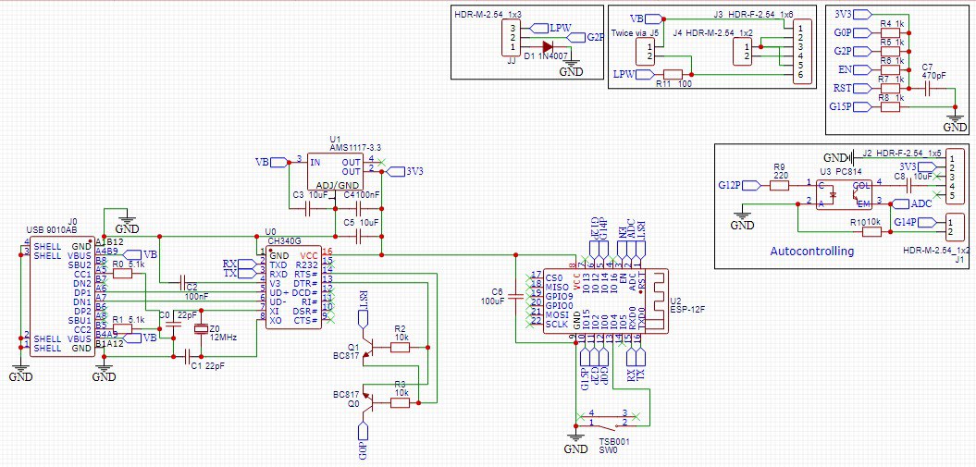Click the Z0 12MHz crystal symbol
This screenshot has height=467, width=976.
click(199, 329)
